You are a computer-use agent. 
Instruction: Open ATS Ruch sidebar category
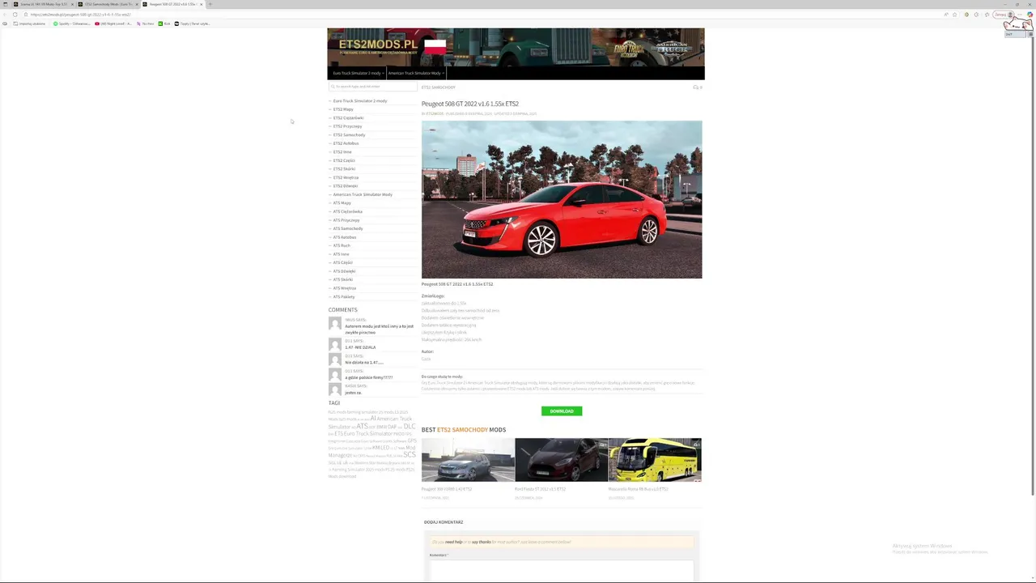click(x=342, y=245)
